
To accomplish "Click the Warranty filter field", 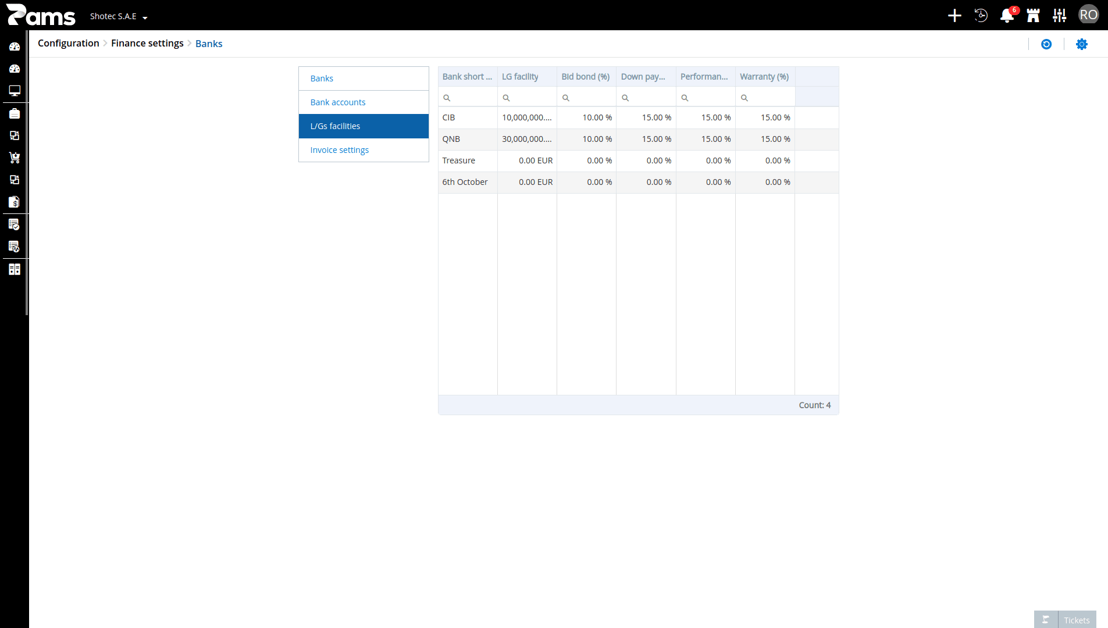I will coord(765,98).
